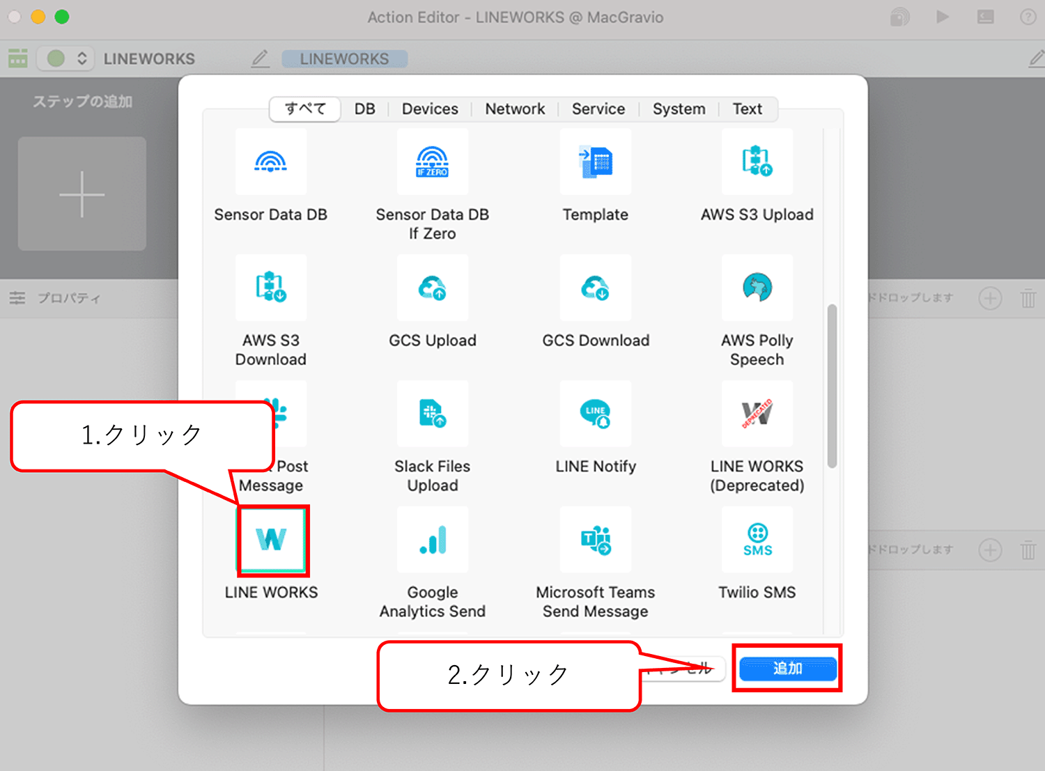Click the play action icon in title bar
Viewport: 1045px width, 771px height.
pos(942,17)
